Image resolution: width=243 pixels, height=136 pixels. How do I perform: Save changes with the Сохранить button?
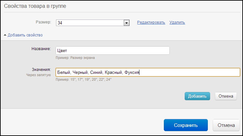pyautogui.click(x=186, y=125)
